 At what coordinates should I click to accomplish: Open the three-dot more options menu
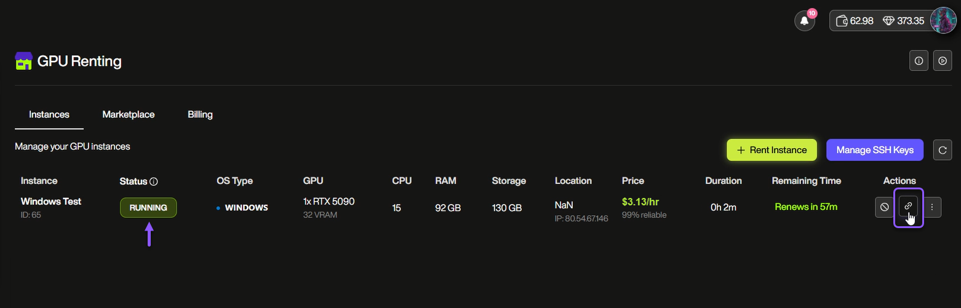932,207
